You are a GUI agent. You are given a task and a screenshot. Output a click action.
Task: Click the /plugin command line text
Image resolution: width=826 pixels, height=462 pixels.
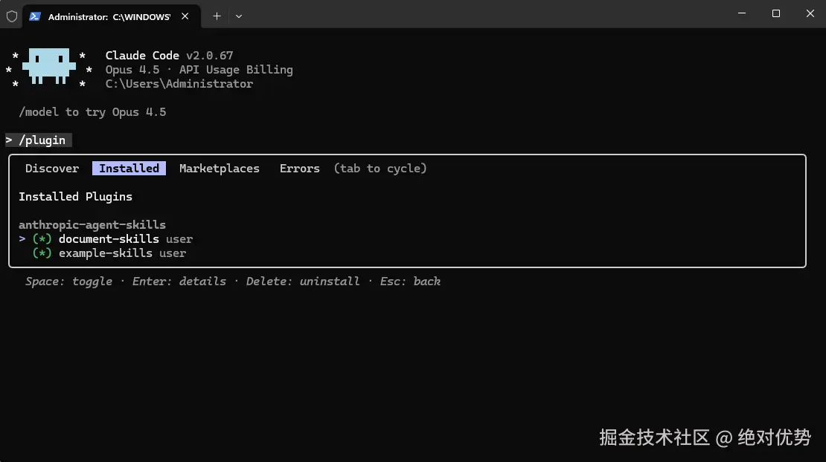(x=43, y=140)
